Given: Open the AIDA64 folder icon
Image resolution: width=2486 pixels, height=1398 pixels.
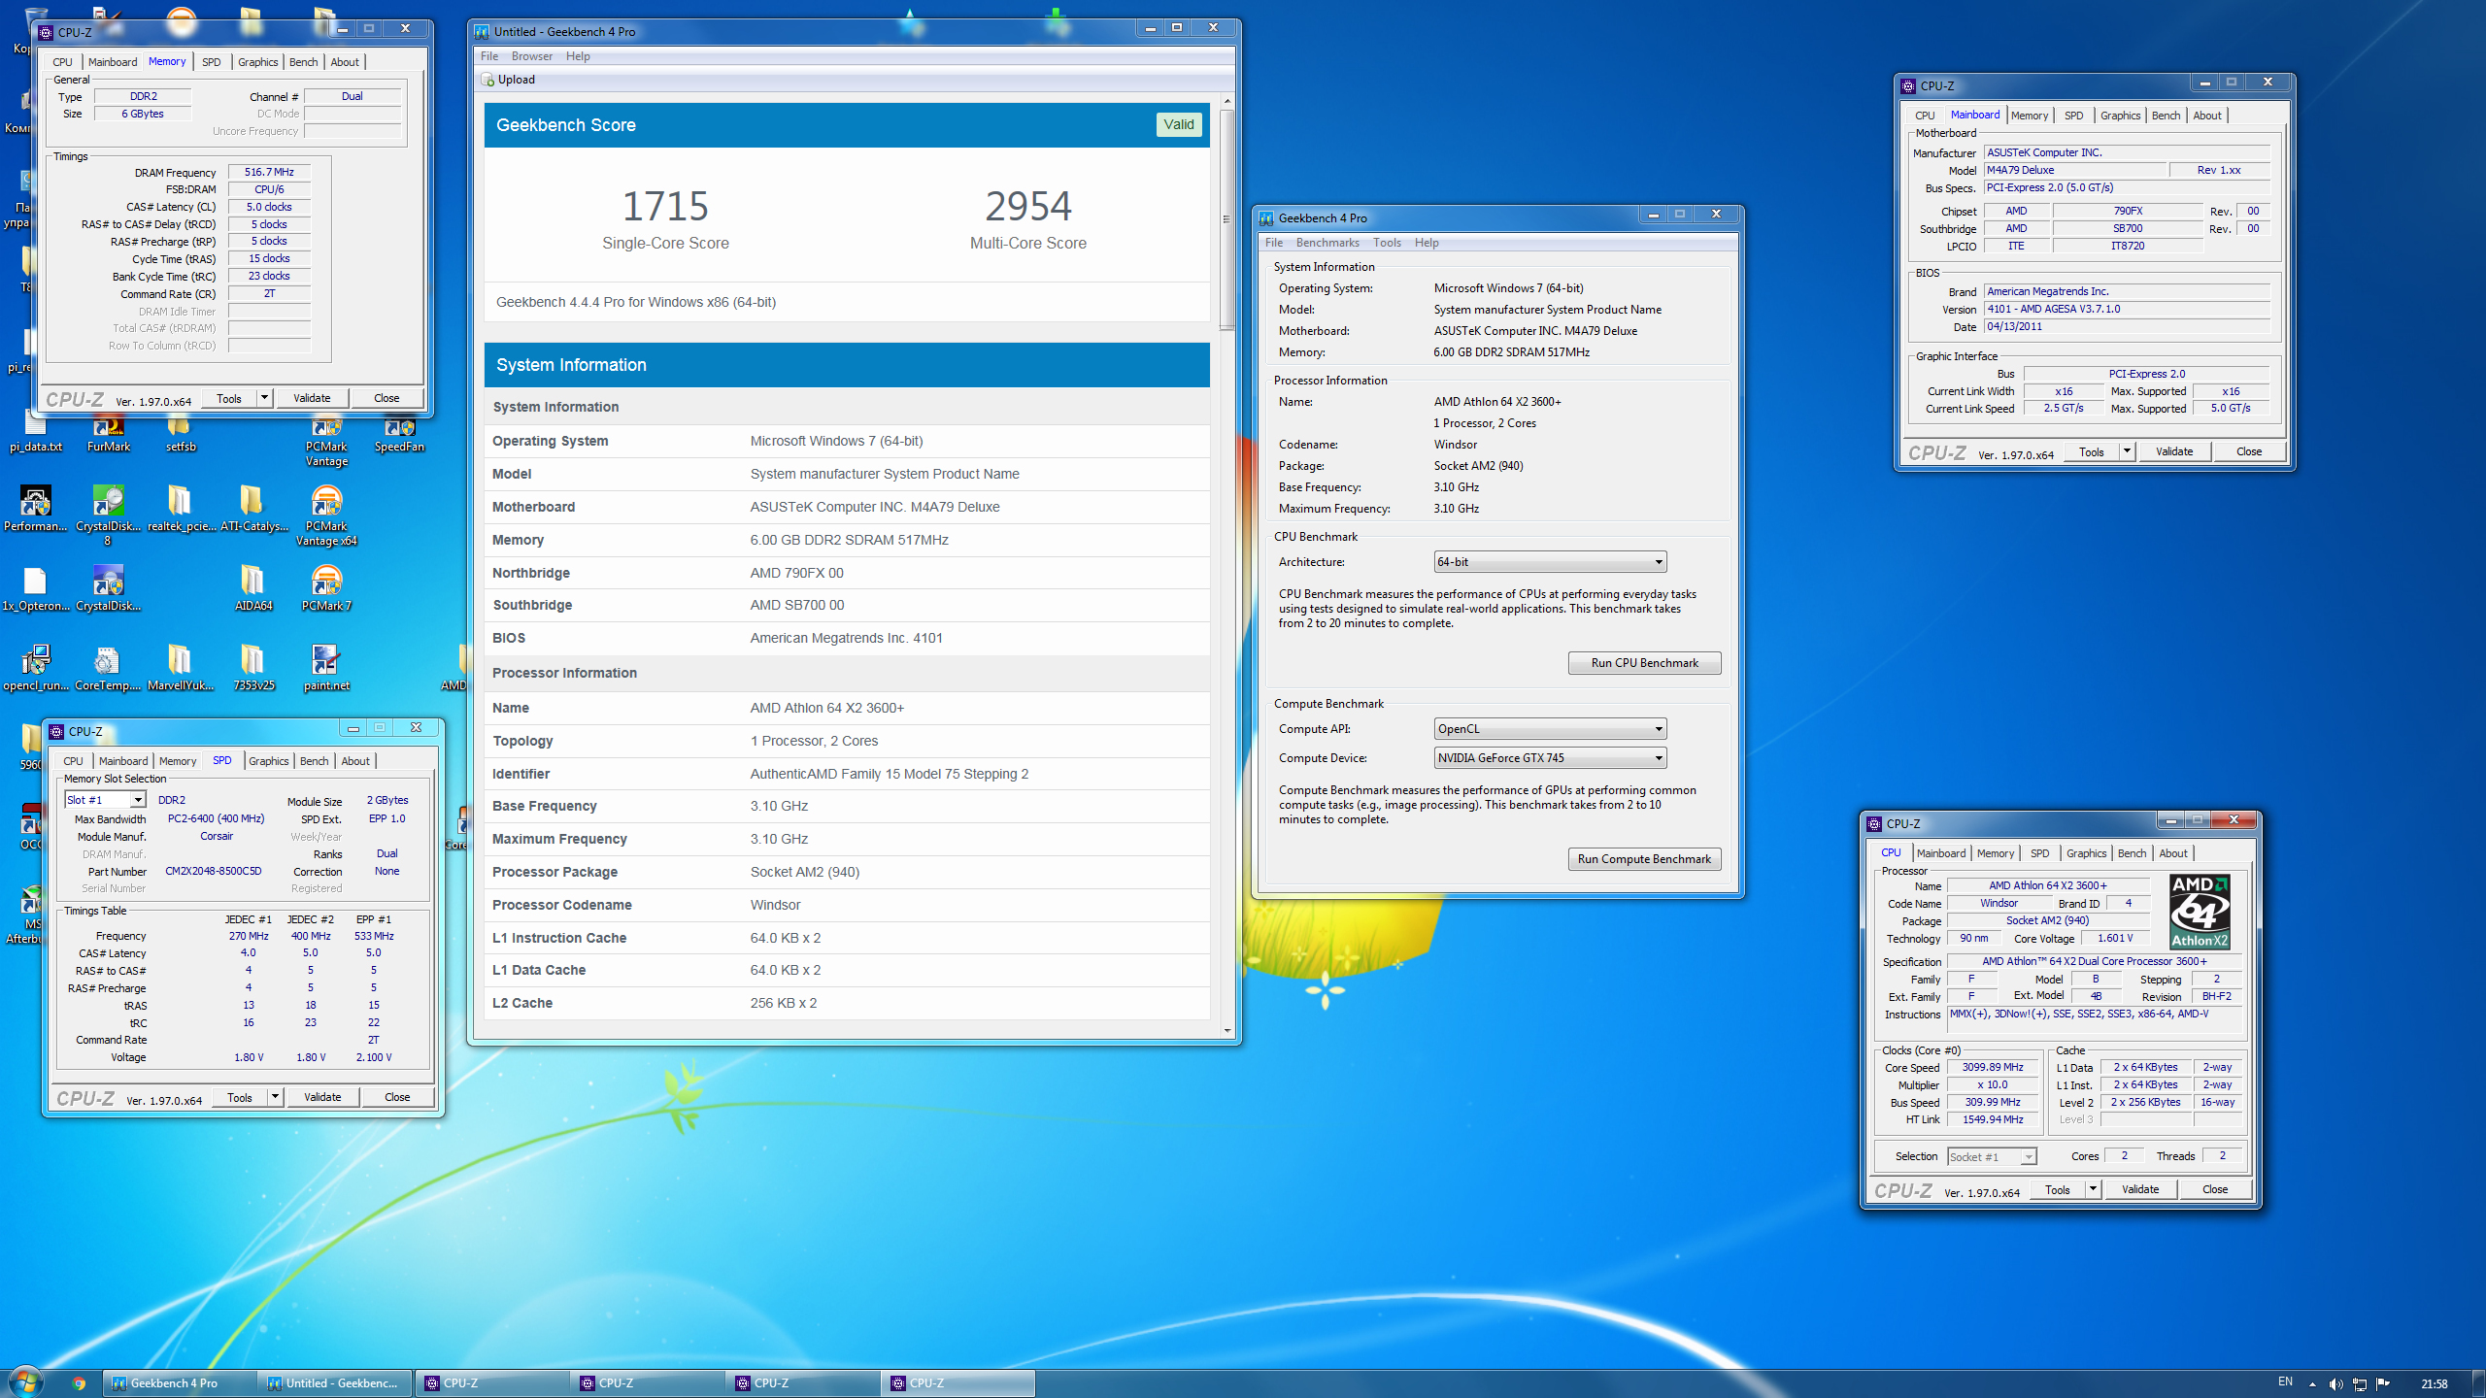Looking at the screenshot, I should tap(252, 588).
